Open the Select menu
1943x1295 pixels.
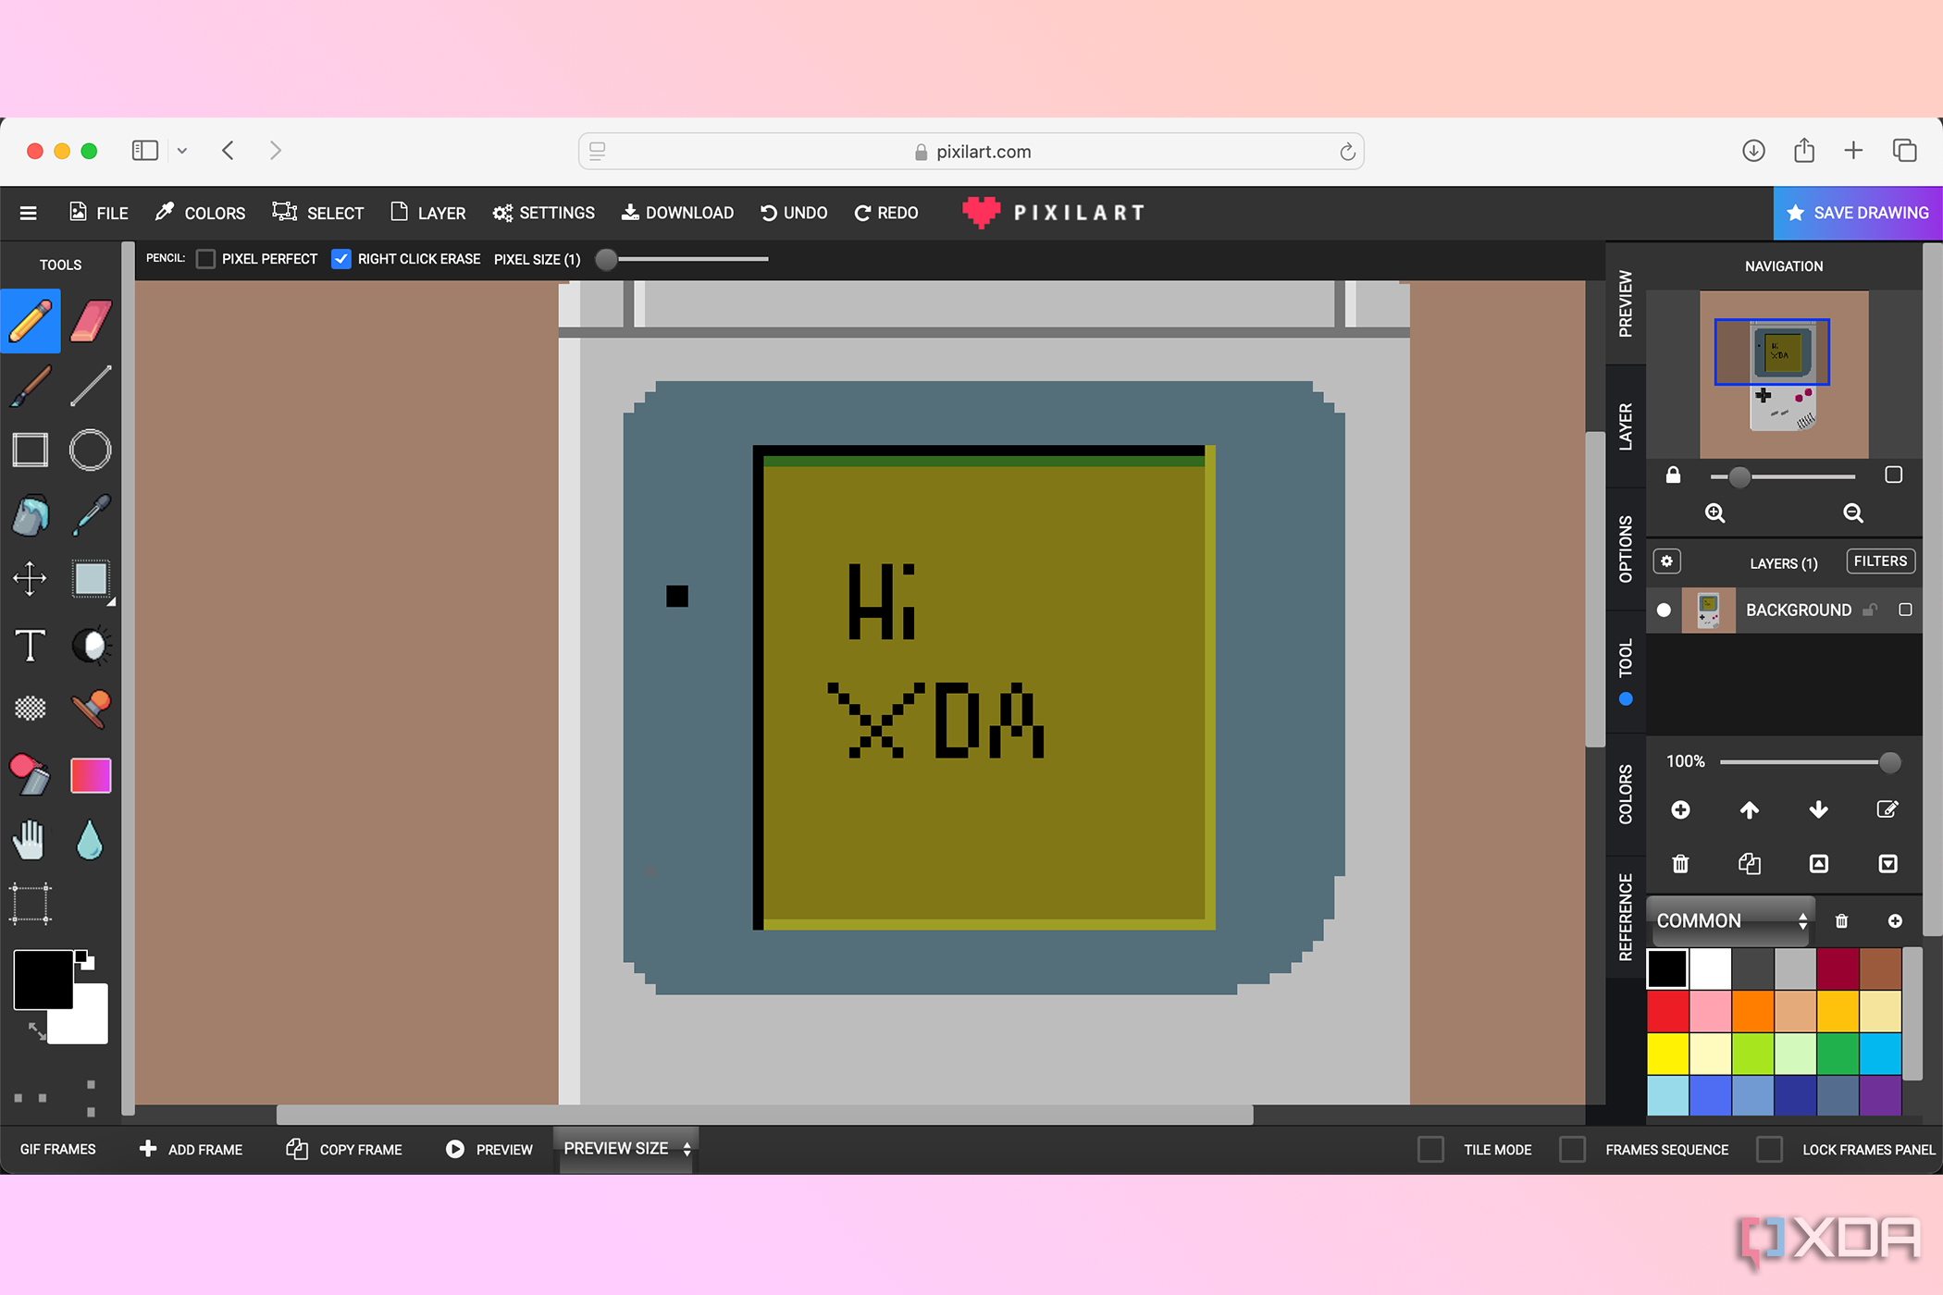(x=318, y=214)
